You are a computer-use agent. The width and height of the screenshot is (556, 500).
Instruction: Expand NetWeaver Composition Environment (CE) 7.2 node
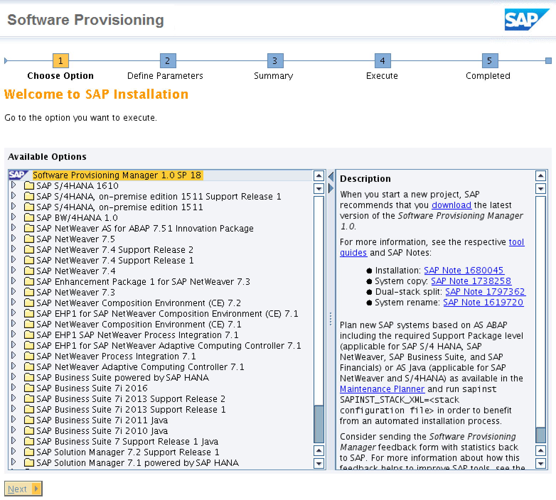point(14,302)
